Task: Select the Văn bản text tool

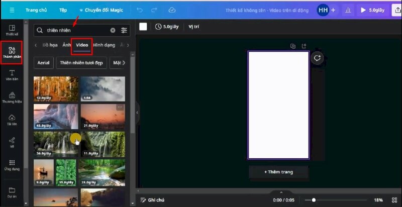Action: 12,75
